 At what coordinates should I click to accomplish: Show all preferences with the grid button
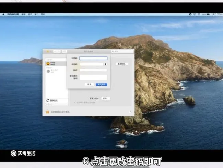(x=64, y=51)
